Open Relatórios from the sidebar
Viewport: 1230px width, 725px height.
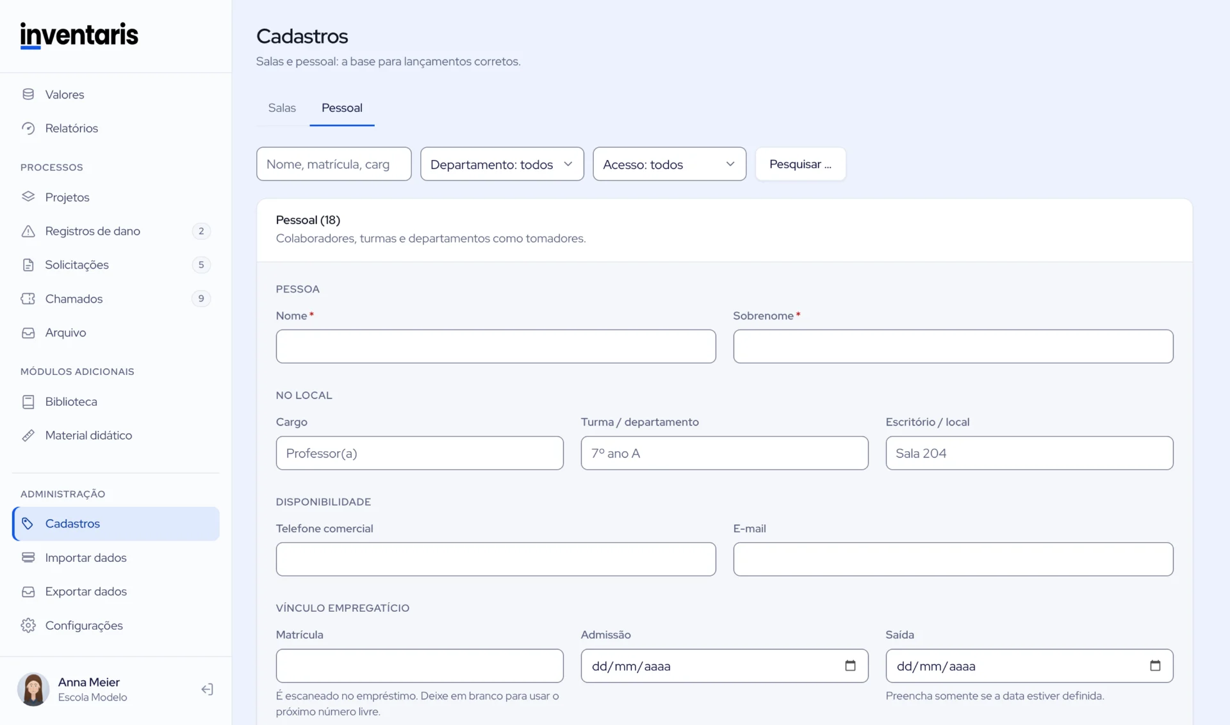pos(116,128)
